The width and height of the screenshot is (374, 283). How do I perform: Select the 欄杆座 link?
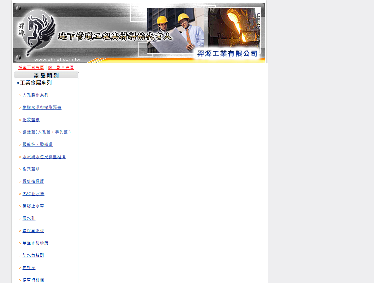tap(29, 268)
